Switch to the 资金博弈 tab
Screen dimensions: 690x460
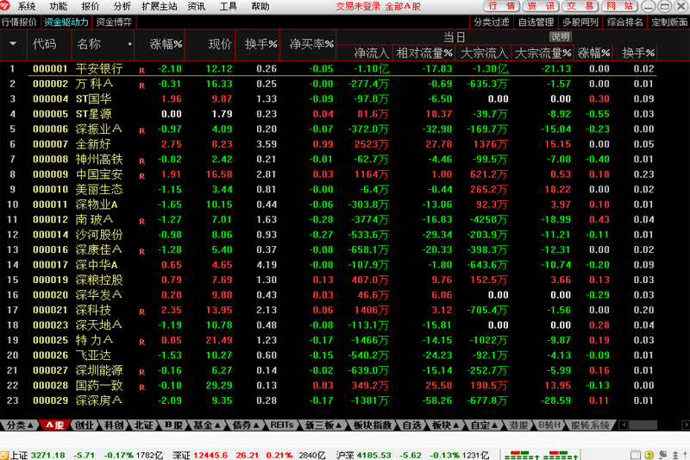[x=114, y=22]
